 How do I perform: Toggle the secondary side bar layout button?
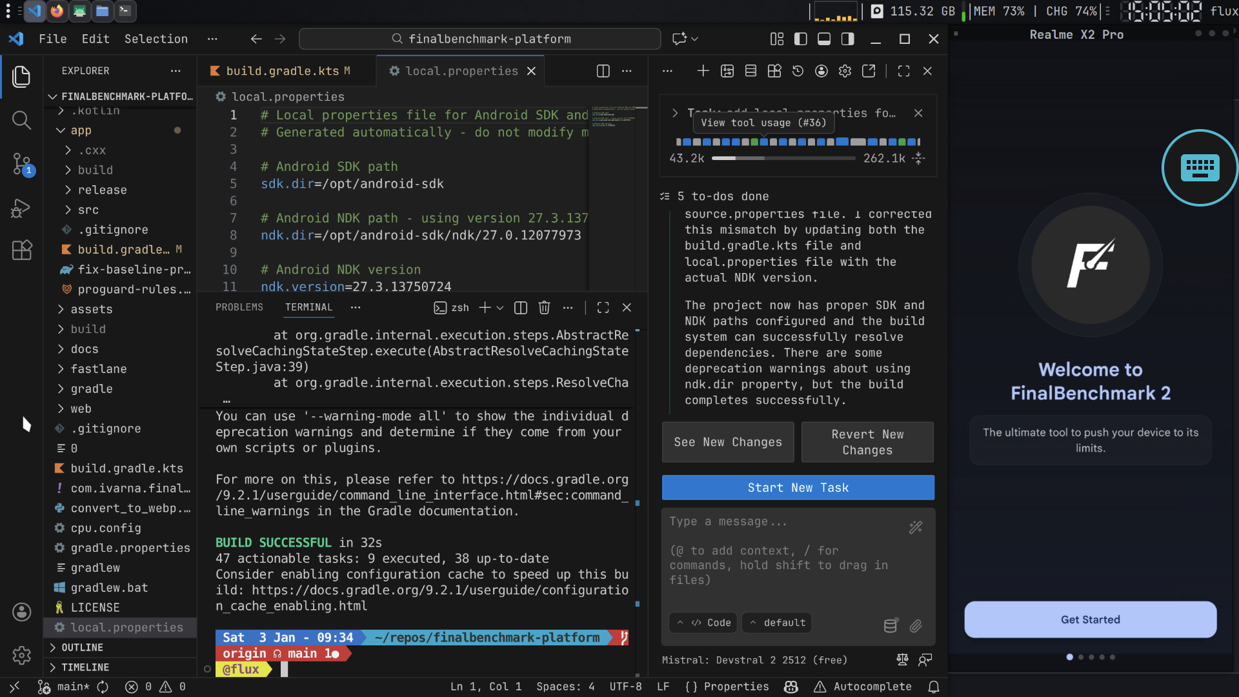click(848, 39)
